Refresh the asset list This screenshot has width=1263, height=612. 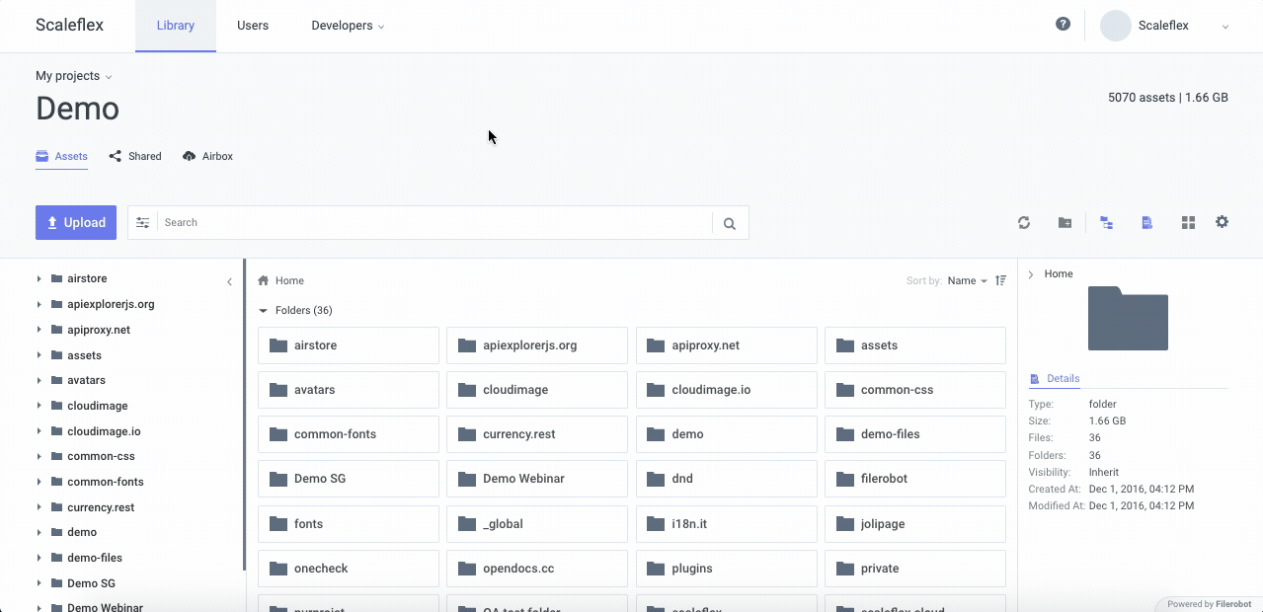[1024, 223]
